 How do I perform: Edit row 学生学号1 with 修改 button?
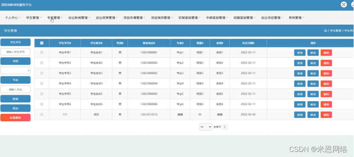pyautogui.click(x=313, y=53)
